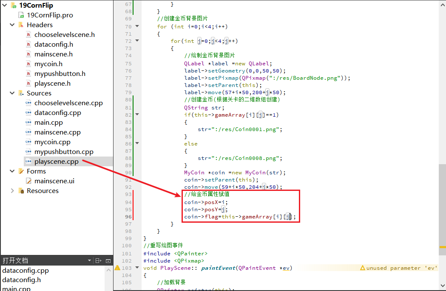The image size is (446, 291).
Task: Click the Resources folder icon
Action: coord(21,191)
